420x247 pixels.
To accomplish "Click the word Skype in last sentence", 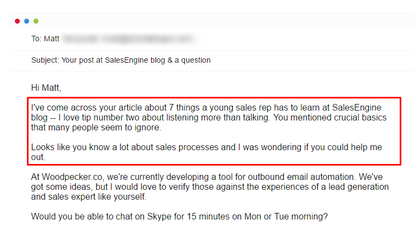I will 159,217.
